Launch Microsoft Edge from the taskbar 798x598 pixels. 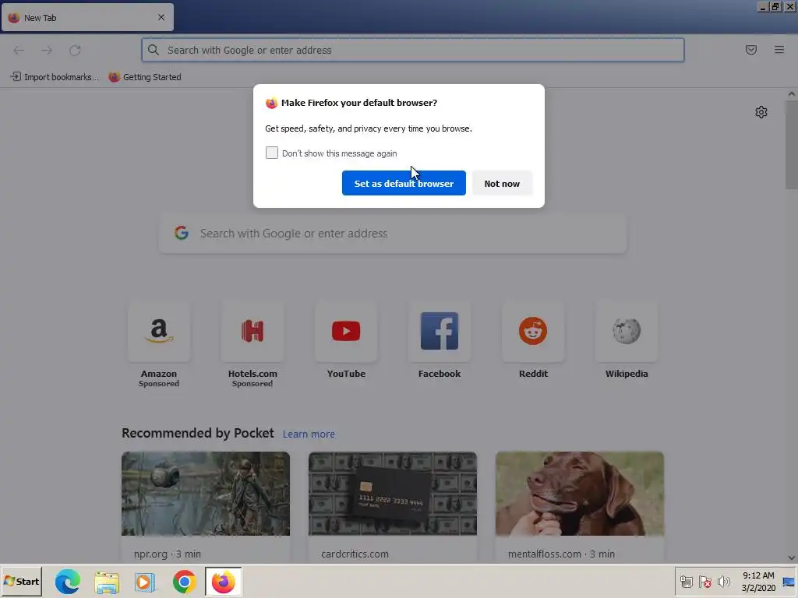click(67, 581)
